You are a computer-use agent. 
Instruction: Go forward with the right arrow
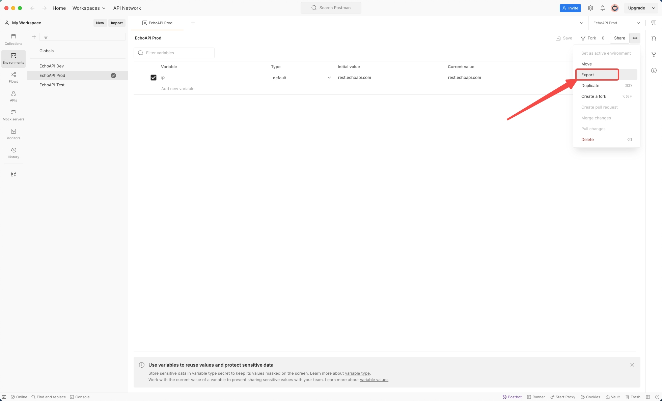[x=44, y=8]
